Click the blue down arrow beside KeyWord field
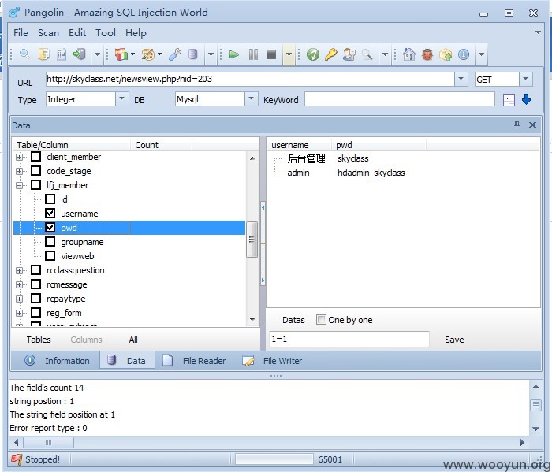This screenshot has height=472, width=552. (526, 99)
